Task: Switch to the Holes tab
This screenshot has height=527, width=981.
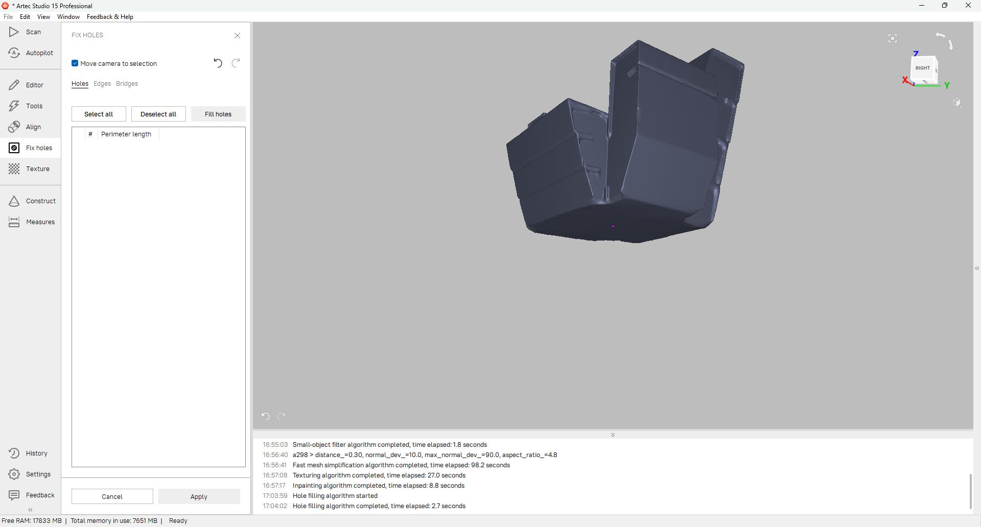Action: point(80,84)
